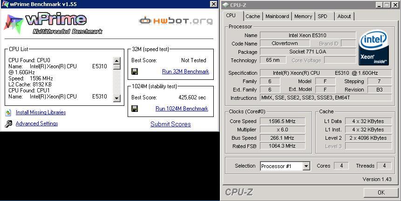
Task: Click the Code Name value Clovertown
Action: pyautogui.click(x=285, y=43)
